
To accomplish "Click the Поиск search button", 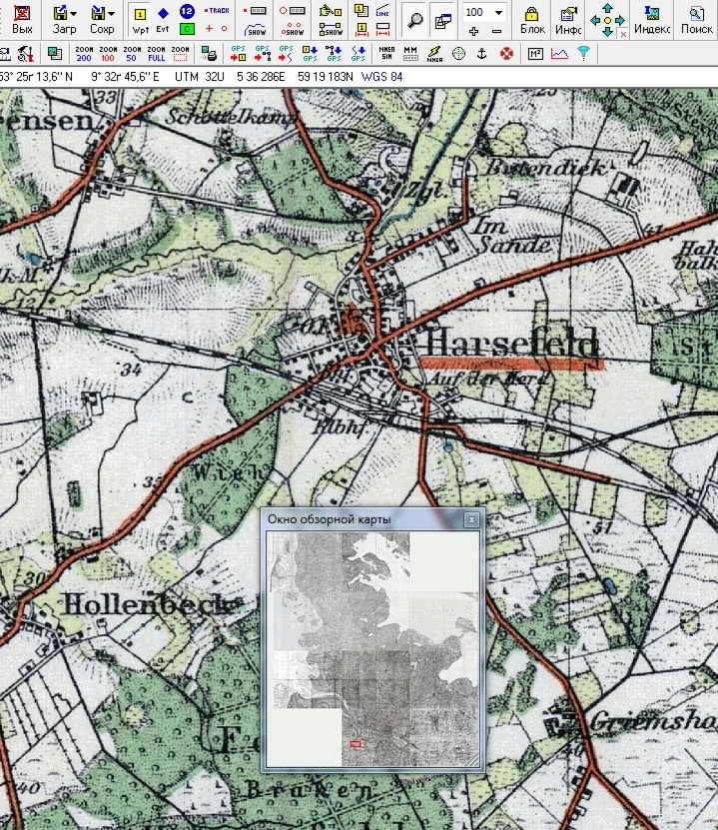I will tap(696, 21).
